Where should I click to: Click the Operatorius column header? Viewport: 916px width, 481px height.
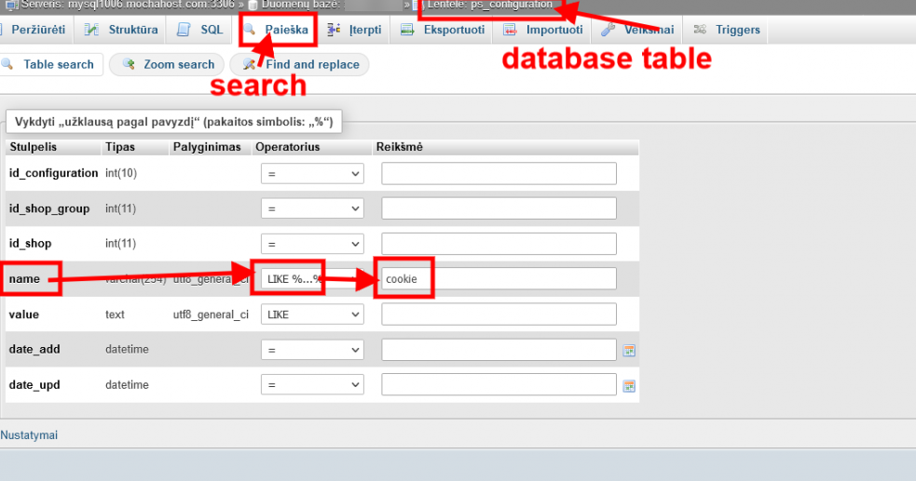(x=287, y=147)
